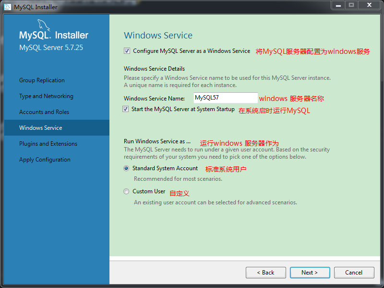Image resolution: width=384 pixels, height=288 pixels.
Task: Click the highlighted Windows Service sidebar step
Action: tap(41, 128)
